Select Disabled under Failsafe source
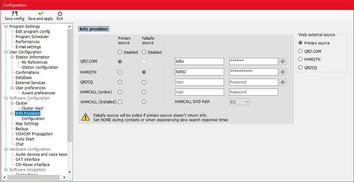The height and width of the screenshot is (182, 354). (x=144, y=52)
